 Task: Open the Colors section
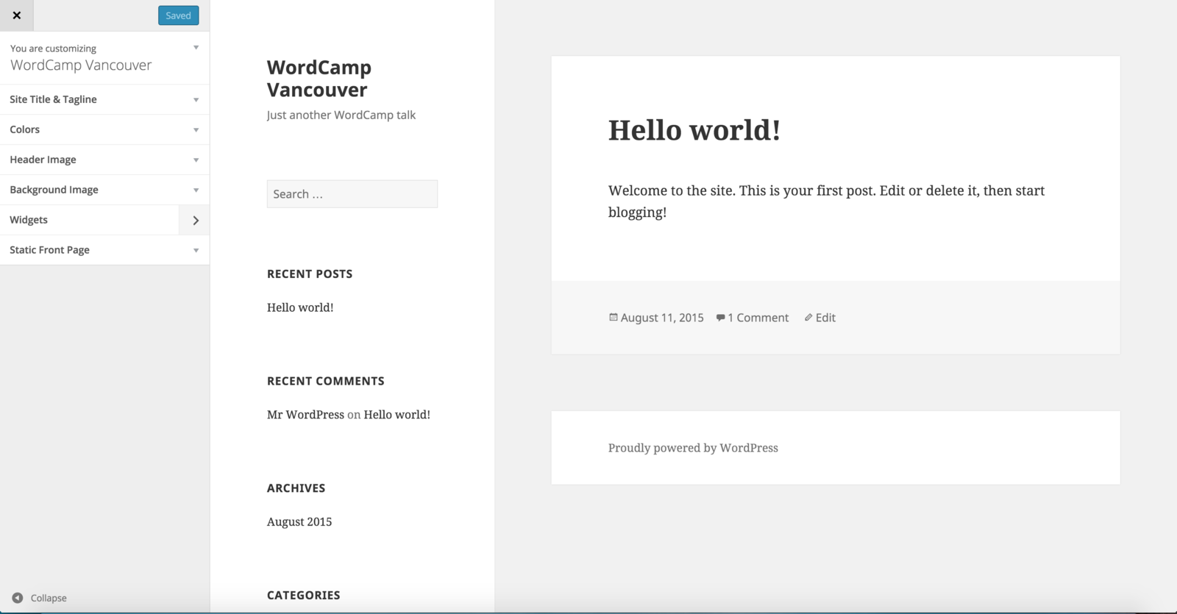[x=104, y=129]
